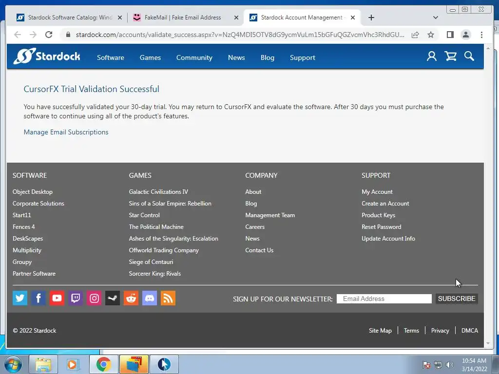Open My Account footer link
499x374 pixels.
pos(377,192)
